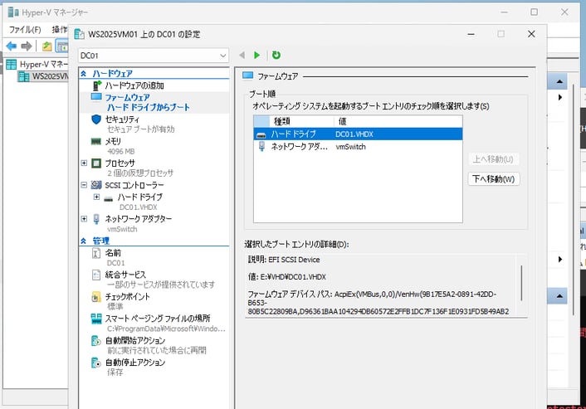This screenshot has height=409, width=586.
Task: Expand the プロセッサ node
Action: (x=84, y=163)
